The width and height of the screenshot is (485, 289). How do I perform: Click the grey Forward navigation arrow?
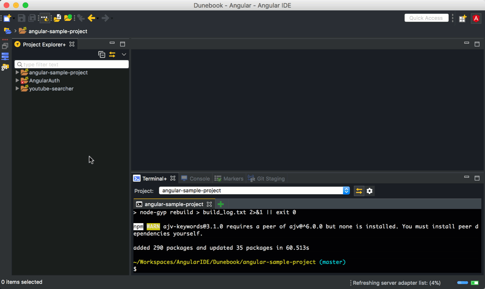coord(105,18)
